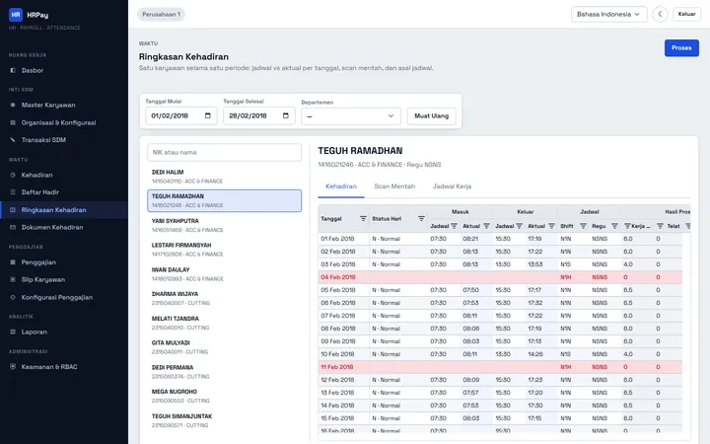Open calendar picker in Tanggal Mulai field
The height and width of the screenshot is (444, 710).
pos(208,115)
